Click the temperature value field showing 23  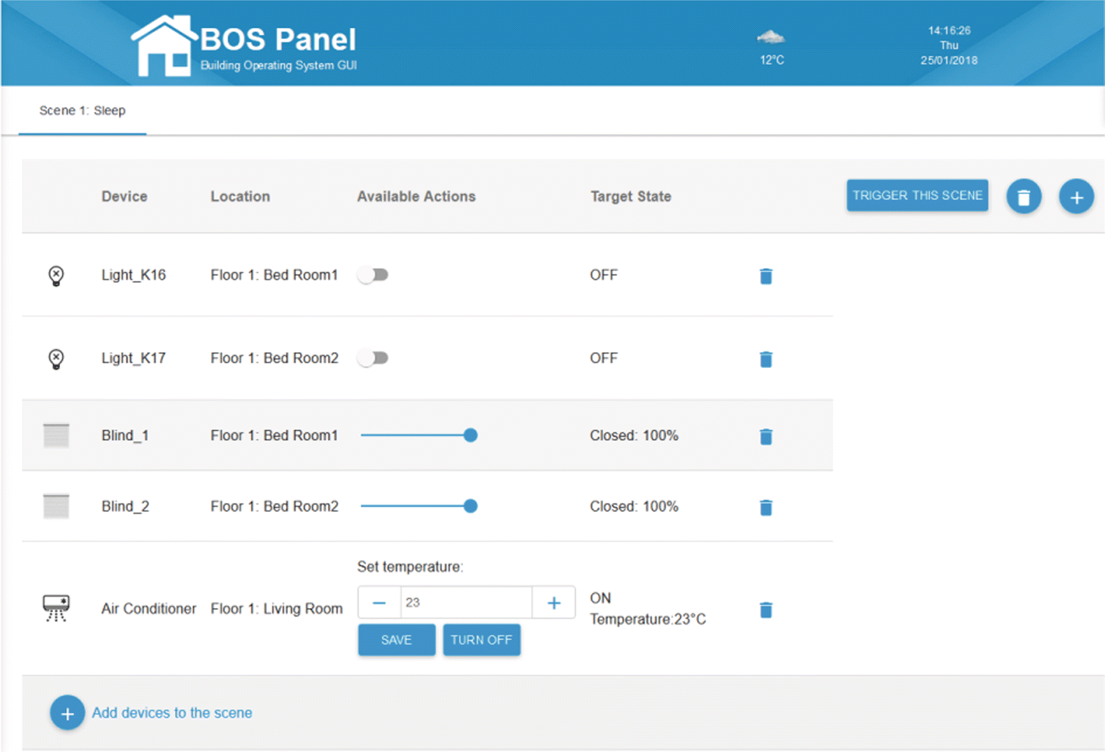pos(466,603)
